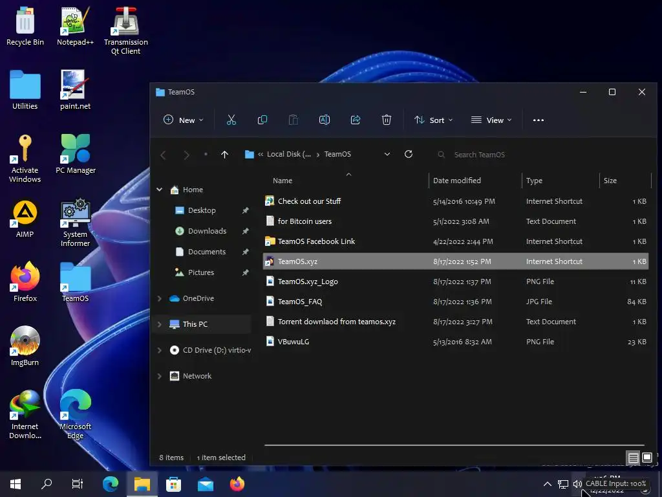Image resolution: width=662 pixels, height=497 pixels.
Task: Select Downloads in navigation pane
Action: coord(207,231)
